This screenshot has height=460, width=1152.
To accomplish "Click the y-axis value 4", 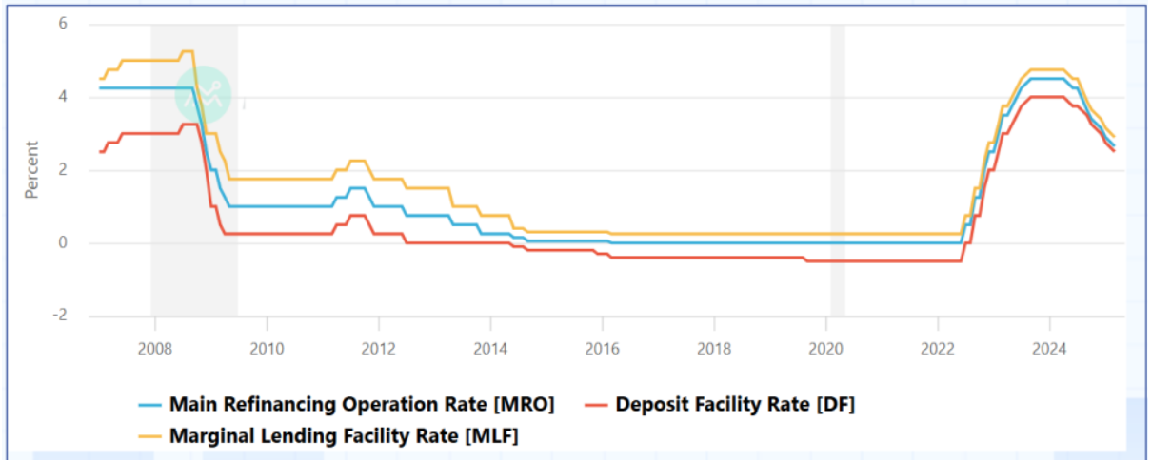I will tap(63, 96).
